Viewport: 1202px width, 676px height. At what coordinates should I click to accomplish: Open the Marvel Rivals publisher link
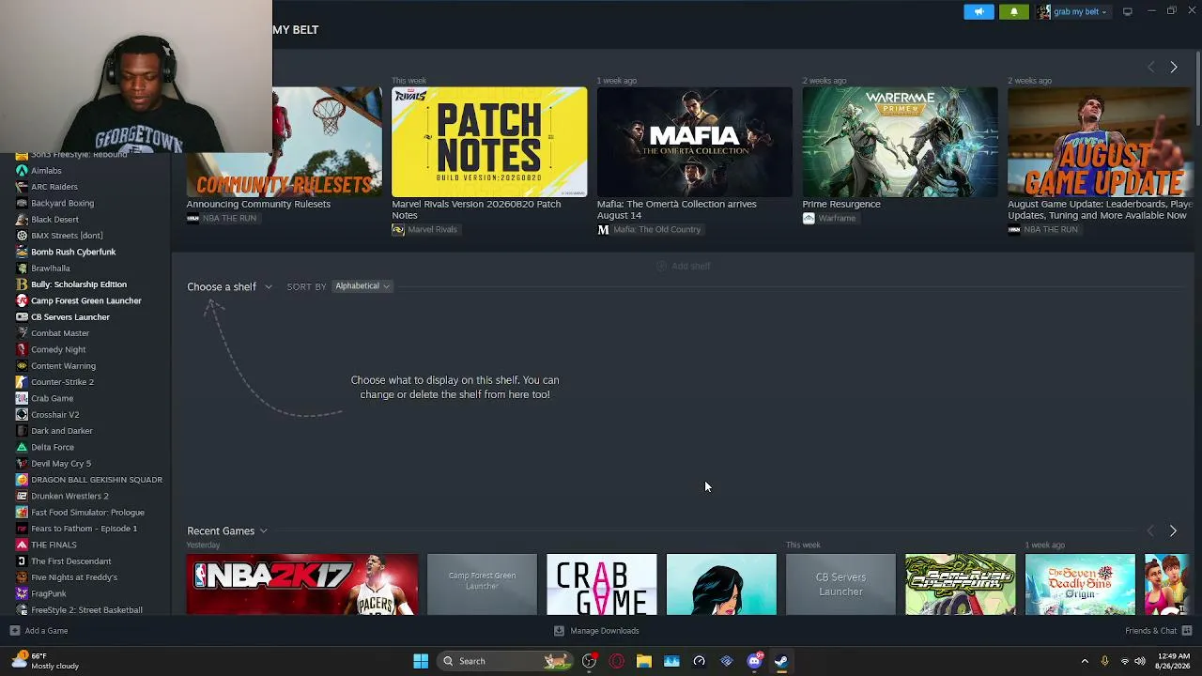[x=424, y=229]
